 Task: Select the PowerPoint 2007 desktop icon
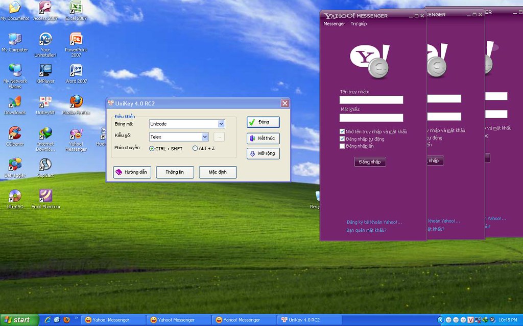pos(76,45)
